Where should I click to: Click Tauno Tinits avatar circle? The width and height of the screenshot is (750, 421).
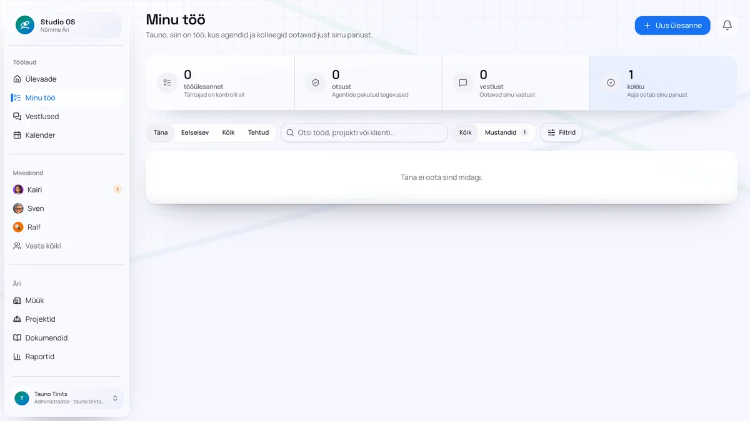pyautogui.click(x=22, y=398)
